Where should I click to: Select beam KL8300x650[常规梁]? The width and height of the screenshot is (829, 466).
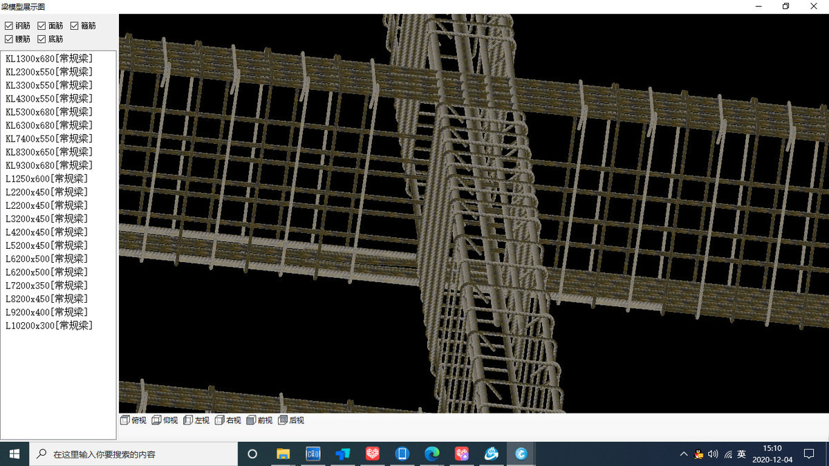49,152
